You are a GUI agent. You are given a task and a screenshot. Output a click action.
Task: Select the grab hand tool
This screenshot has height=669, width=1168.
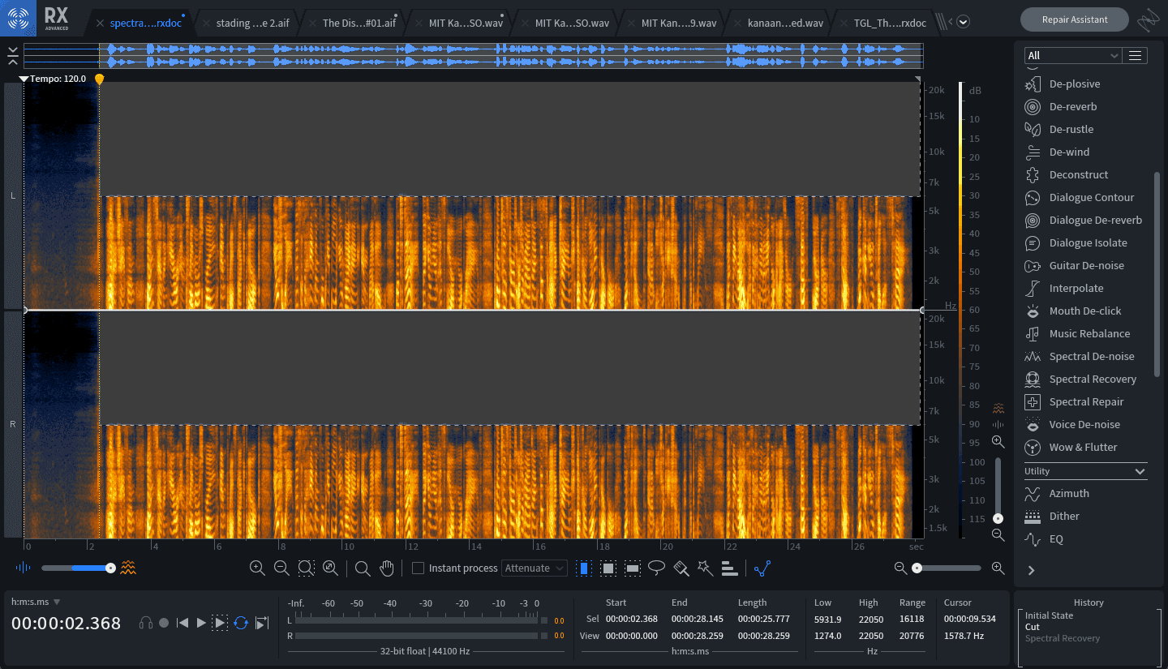coord(387,568)
